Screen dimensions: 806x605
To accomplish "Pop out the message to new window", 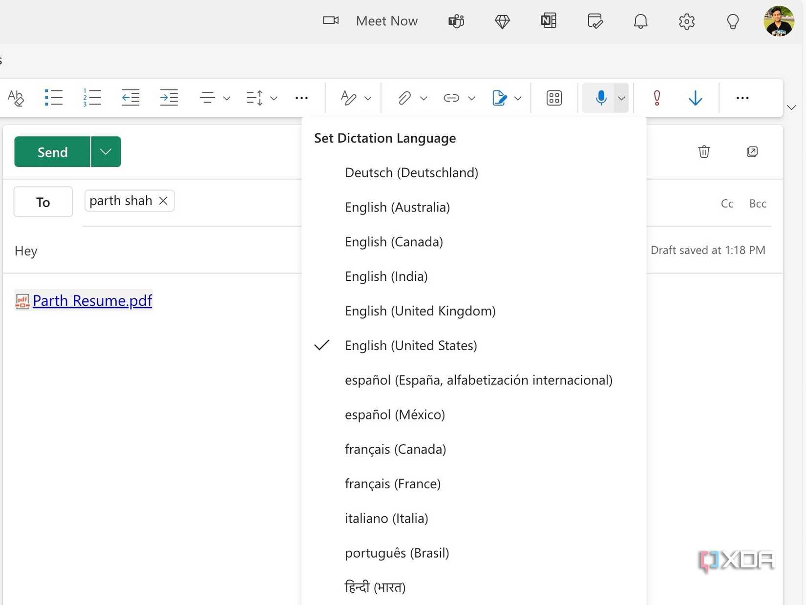I will (x=752, y=152).
